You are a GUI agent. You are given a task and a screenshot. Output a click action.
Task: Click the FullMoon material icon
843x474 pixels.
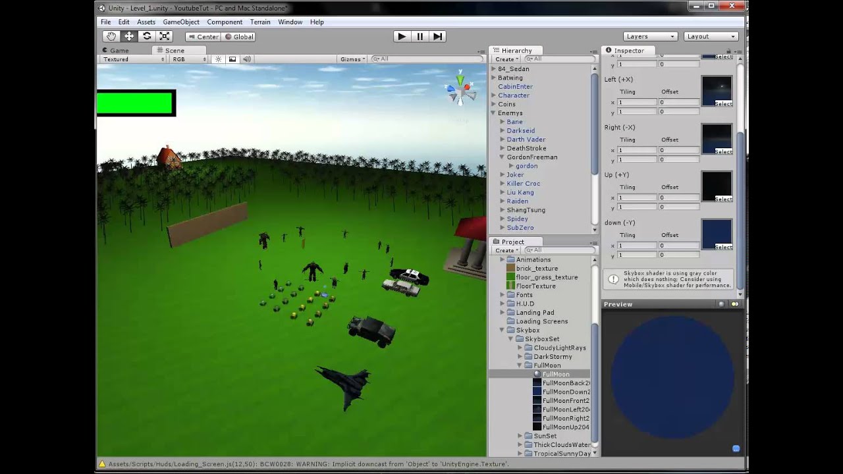point(537,374)
